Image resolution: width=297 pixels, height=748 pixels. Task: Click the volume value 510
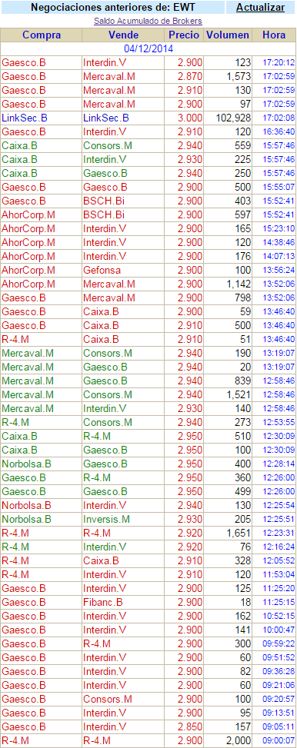point(243,436)
